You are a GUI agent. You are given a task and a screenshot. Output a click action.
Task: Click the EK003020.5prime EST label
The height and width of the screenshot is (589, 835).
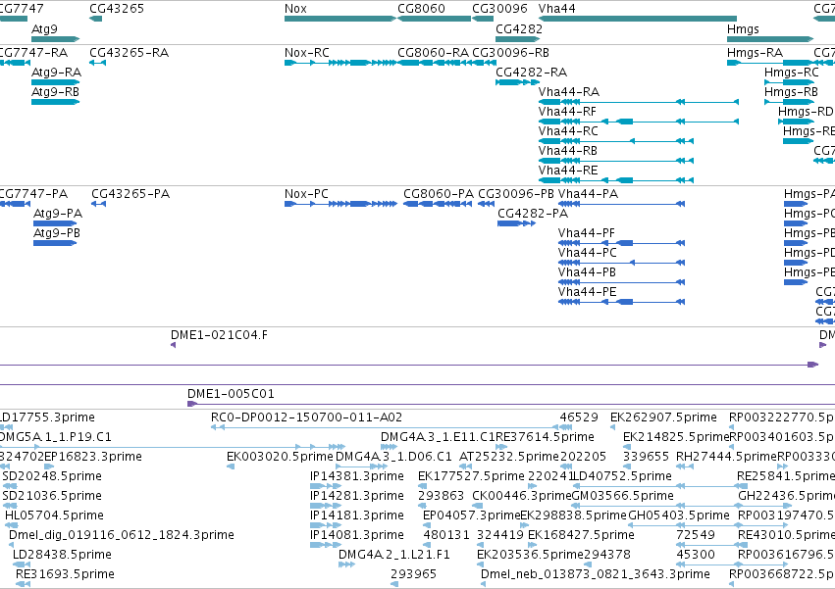click(280, 457)
